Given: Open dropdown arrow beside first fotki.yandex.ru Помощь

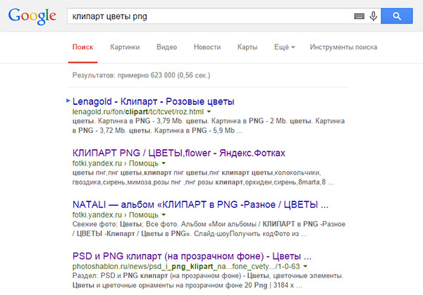Looking at the screenshot, I should coord(164,163).
